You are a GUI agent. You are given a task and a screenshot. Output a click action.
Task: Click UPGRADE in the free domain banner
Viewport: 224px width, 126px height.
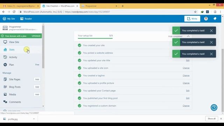click(x=36, y=36)
